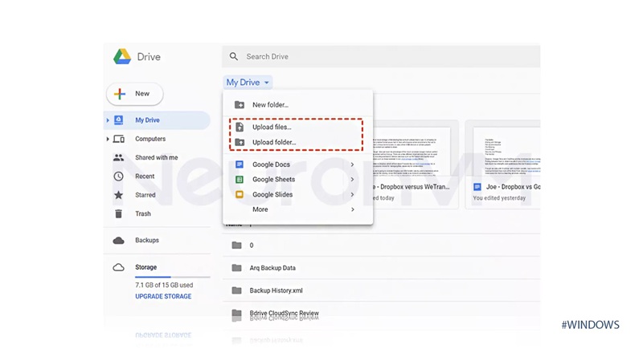Click the Backup History.xml folder icon
Screen dimensions: 643x357
tap(236, 290)
